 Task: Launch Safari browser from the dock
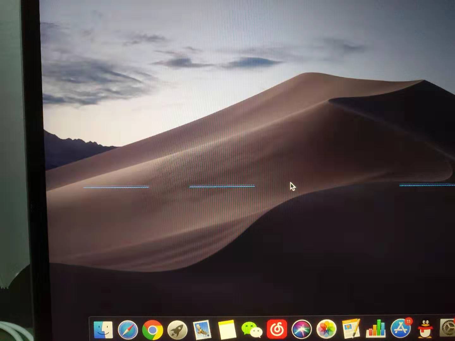pyautogui.click(x=128, y=330)
